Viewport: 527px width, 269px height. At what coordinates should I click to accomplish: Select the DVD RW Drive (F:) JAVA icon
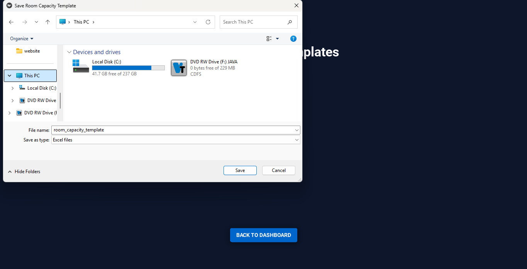point(179,68)
